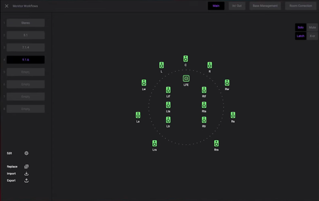
Task: Click the Lrs left rear surround speaker
Action: click(155, 143)
